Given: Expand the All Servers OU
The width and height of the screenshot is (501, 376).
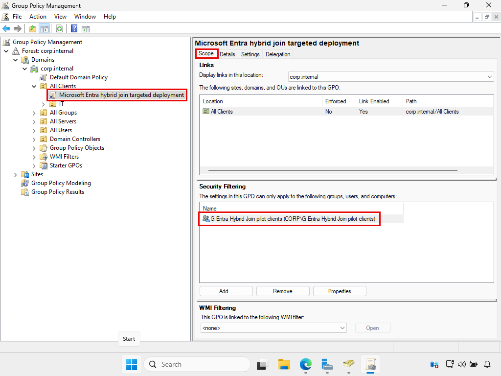Looking at the screenshot, I should pyautogui.click(x=34, y=121).
